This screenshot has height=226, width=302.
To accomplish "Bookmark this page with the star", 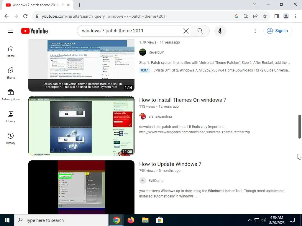I will click(x=265, y=16).
